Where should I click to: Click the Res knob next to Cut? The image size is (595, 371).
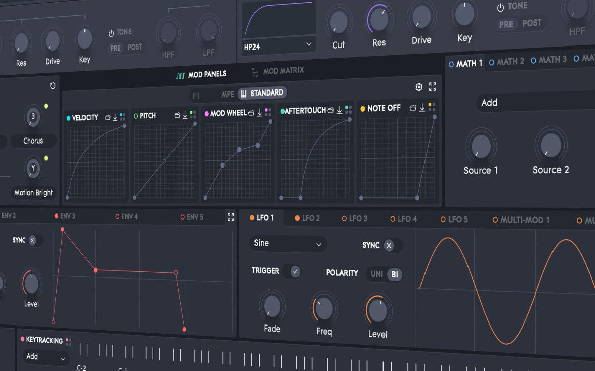[x=379, y=19]
